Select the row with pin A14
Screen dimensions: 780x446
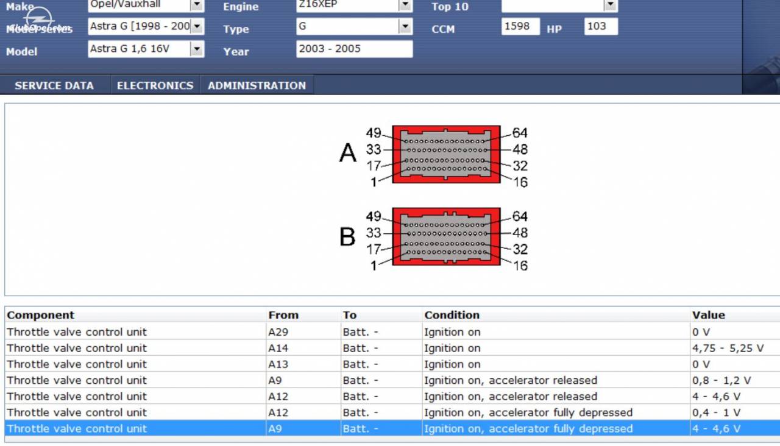392,348
